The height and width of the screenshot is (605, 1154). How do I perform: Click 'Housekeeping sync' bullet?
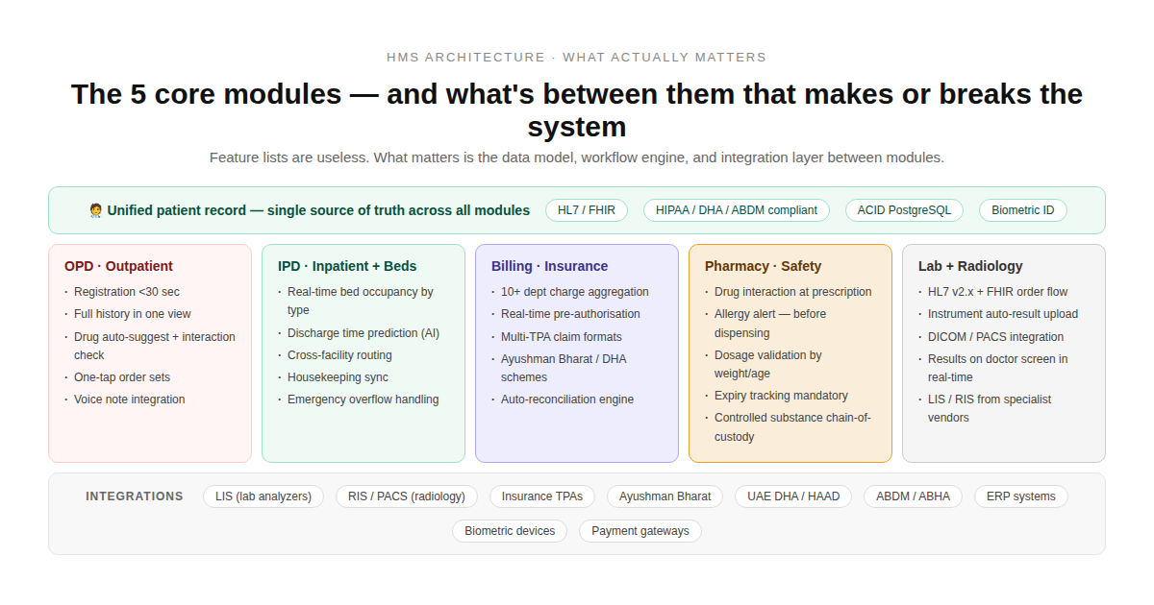click(338, 377)
